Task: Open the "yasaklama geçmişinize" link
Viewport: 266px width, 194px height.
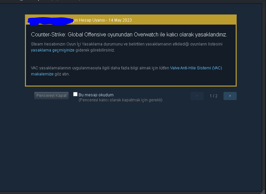Action: (x=53, y=50)
